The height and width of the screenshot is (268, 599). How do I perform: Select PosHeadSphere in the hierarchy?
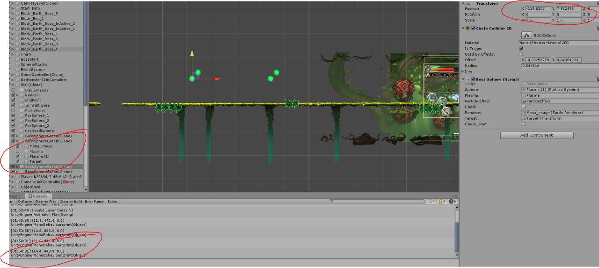point(39,131)
